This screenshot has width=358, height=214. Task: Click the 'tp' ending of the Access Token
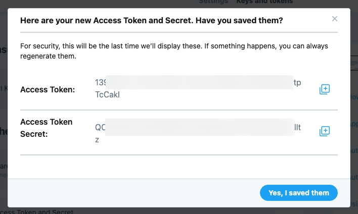[x=297, y=83]
